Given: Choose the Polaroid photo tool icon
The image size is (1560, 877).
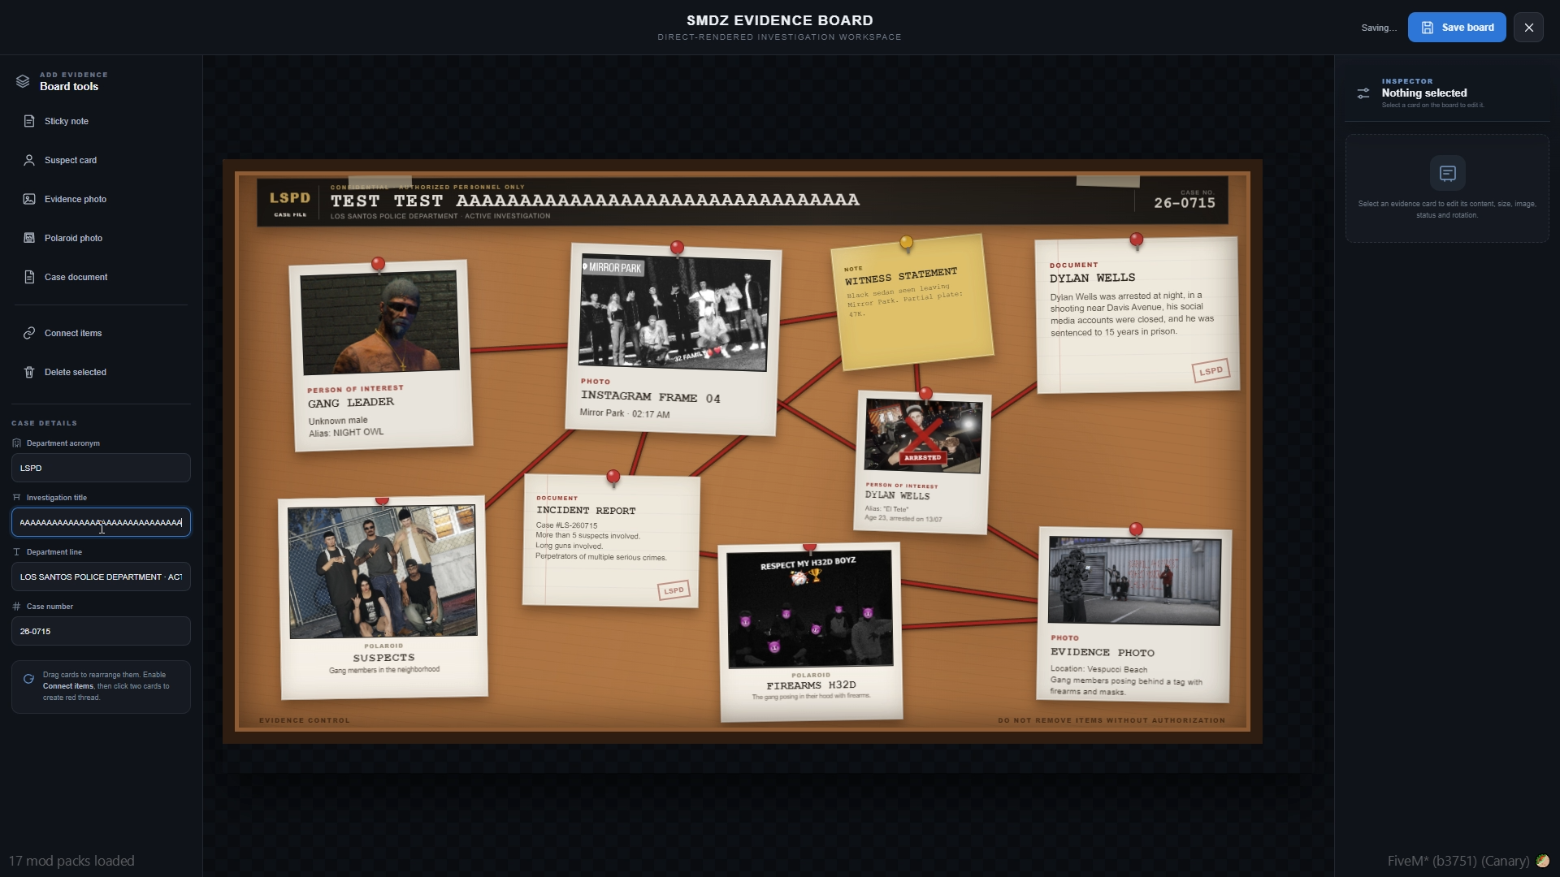Looking at the screenshot, I should click(x=29, y=238).
